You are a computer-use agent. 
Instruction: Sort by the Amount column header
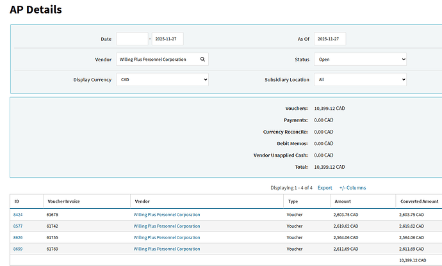coord(342,201)
